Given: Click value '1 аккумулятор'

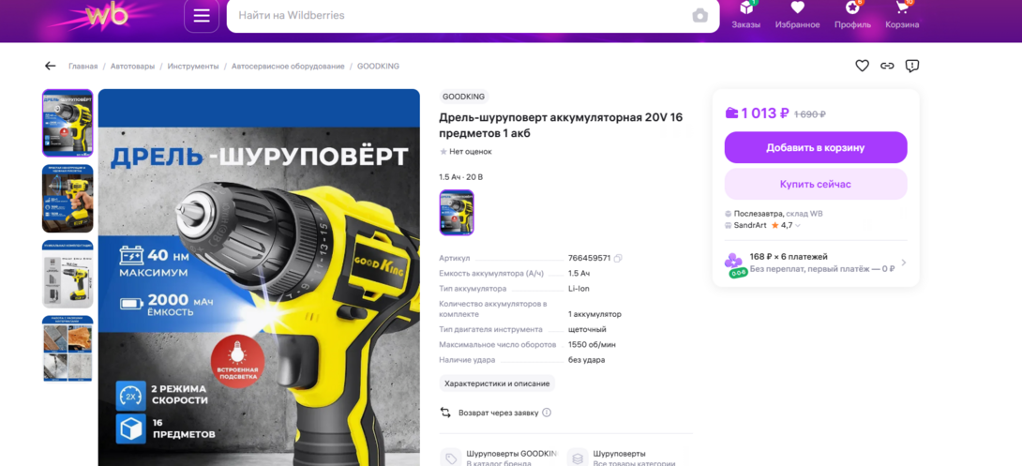Looking at the screenshot, I should click(x=595, y=314).
